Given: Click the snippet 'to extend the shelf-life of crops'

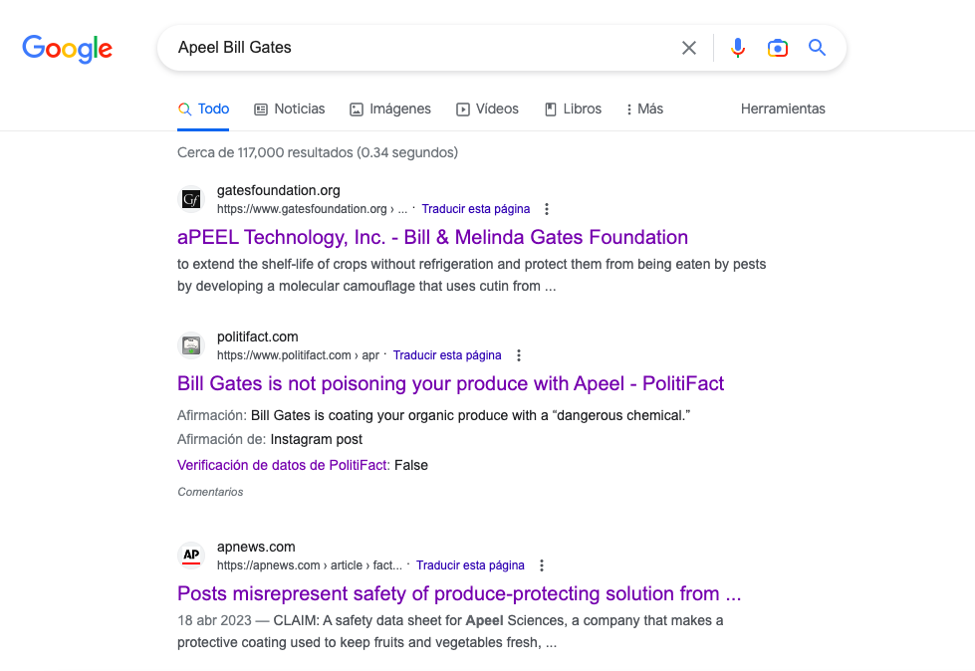Looking at the screenshot, I should (471, 275).
